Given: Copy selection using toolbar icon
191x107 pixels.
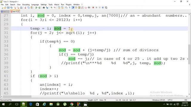Looking at the screenshot, I should coord(29,7).
